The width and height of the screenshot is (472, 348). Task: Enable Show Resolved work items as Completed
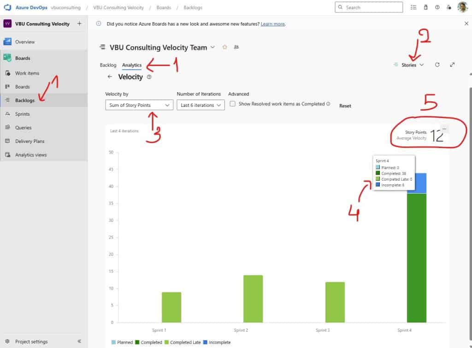tap(233, 104)
